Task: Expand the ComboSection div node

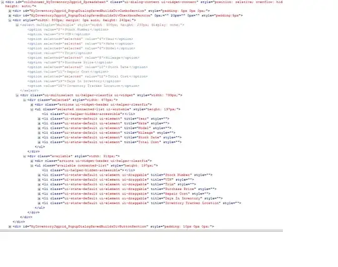Action: [x=9, y=11]
